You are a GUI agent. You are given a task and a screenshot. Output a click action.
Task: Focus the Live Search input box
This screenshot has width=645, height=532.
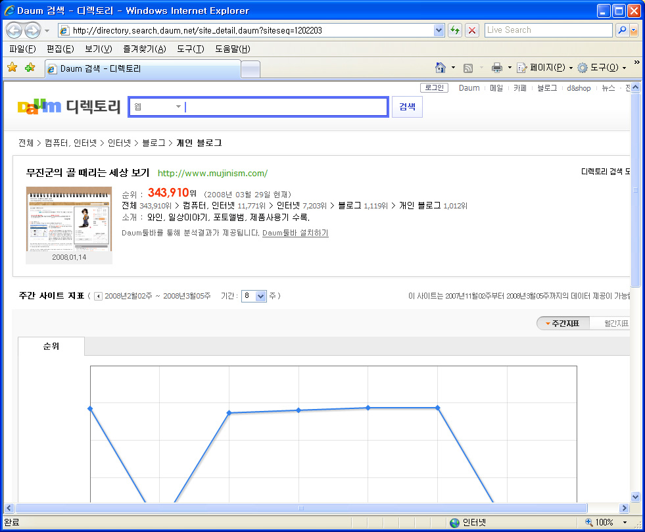(x=548, y=30)
